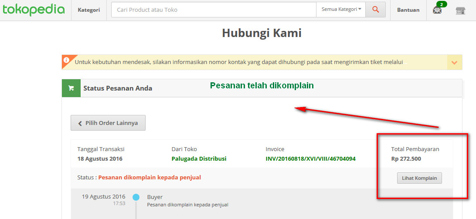
Task: Click the Buyer timeline entry label
Action: pyautogui.click(x=155, y=197)
